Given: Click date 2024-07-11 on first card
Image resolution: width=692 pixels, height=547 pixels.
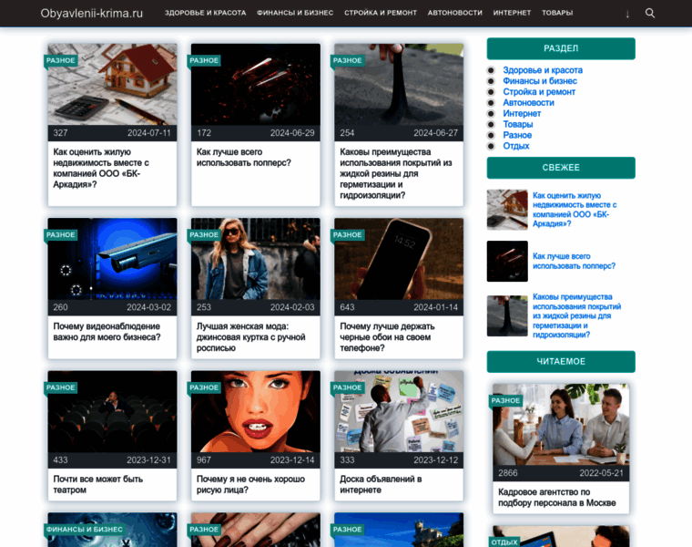Looking at the screenshot, I should 149,133.
